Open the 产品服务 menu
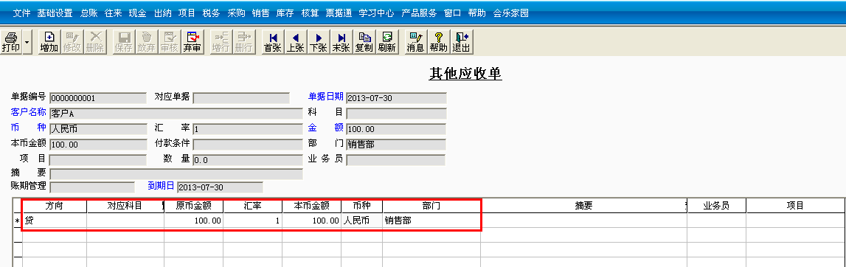 coord(419,13)
